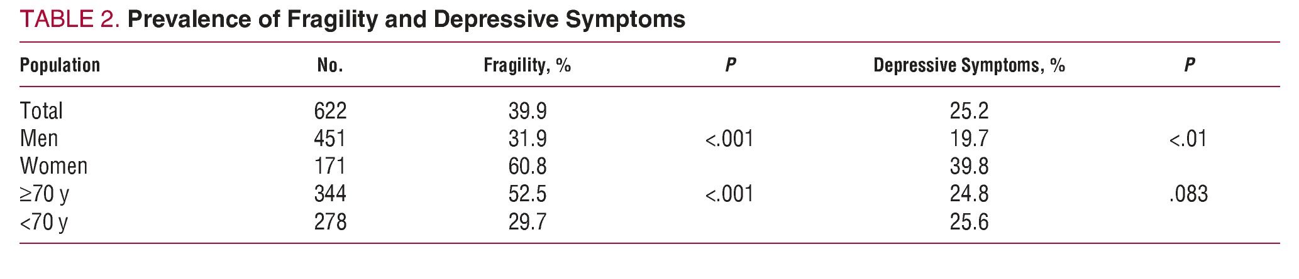Select the "<70 y" row label
Screen dimensions: 1299x279
(x=44, y=222)
